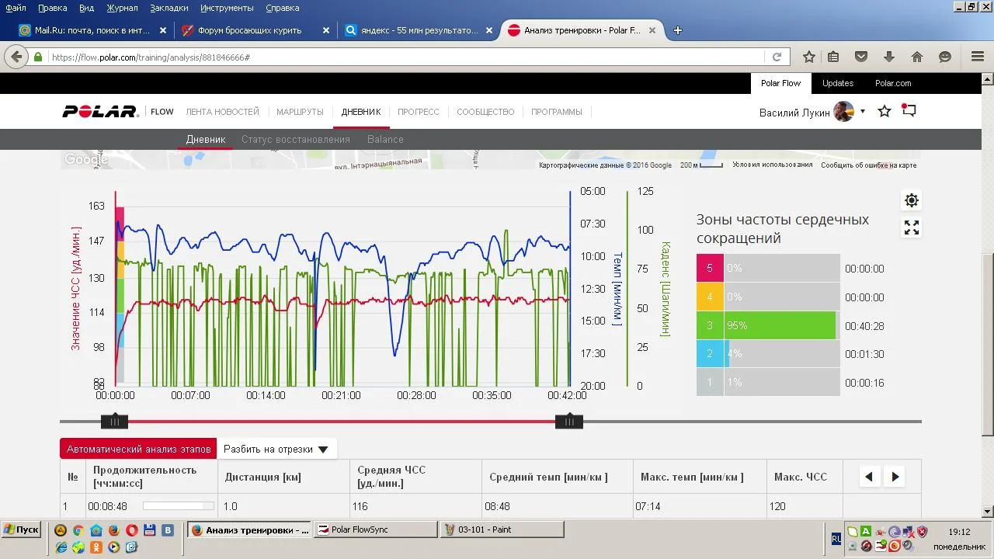Open the СООБЩЕСТВО section
This screenshot has height=559, width=994.
(485, 112)
